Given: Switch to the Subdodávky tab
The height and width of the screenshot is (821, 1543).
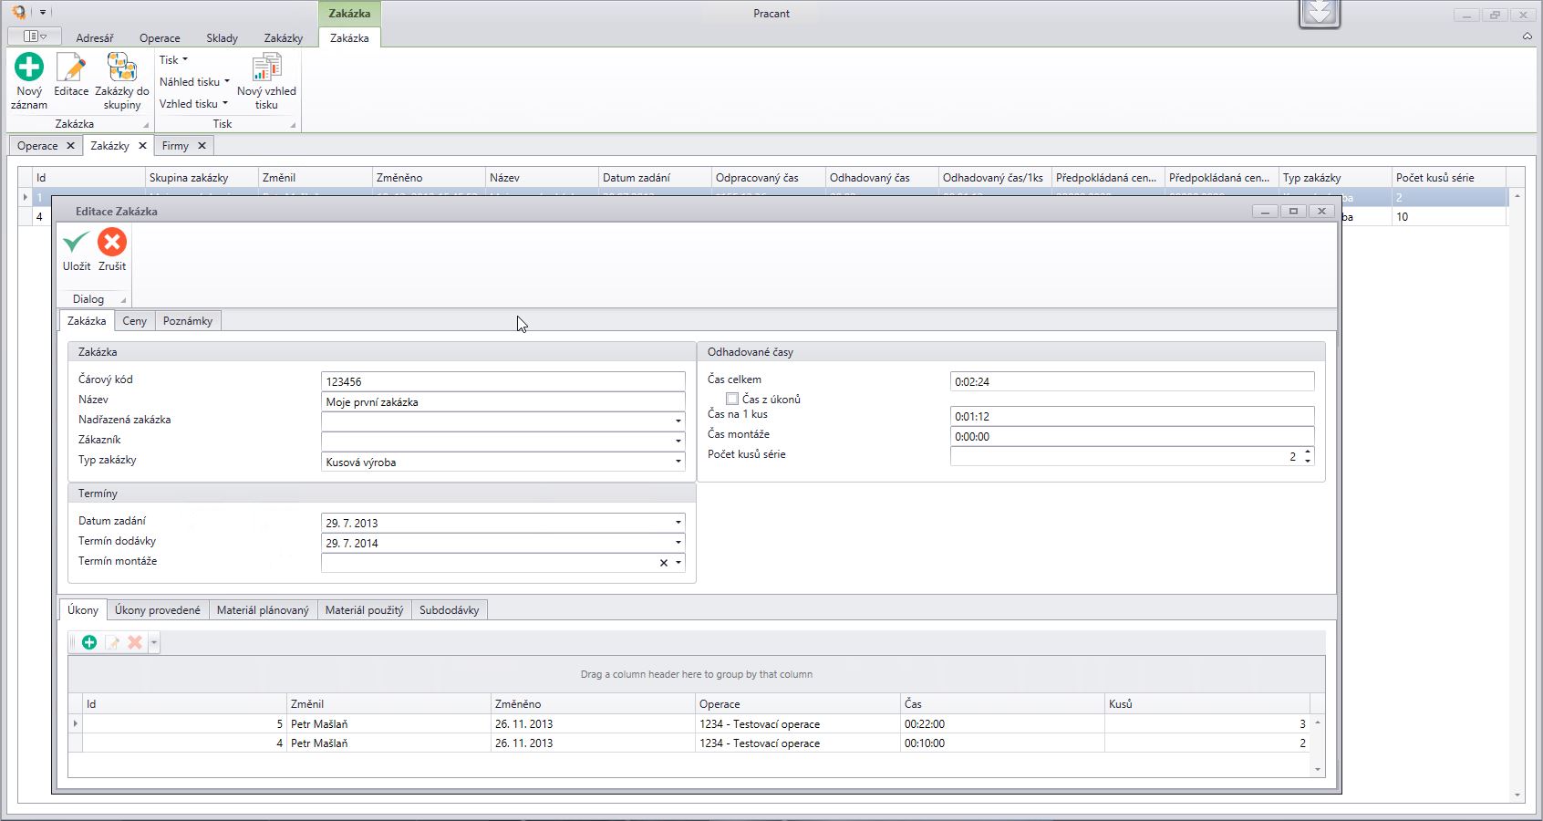Looking at the screenshot, I should click(x=449, y=610).
